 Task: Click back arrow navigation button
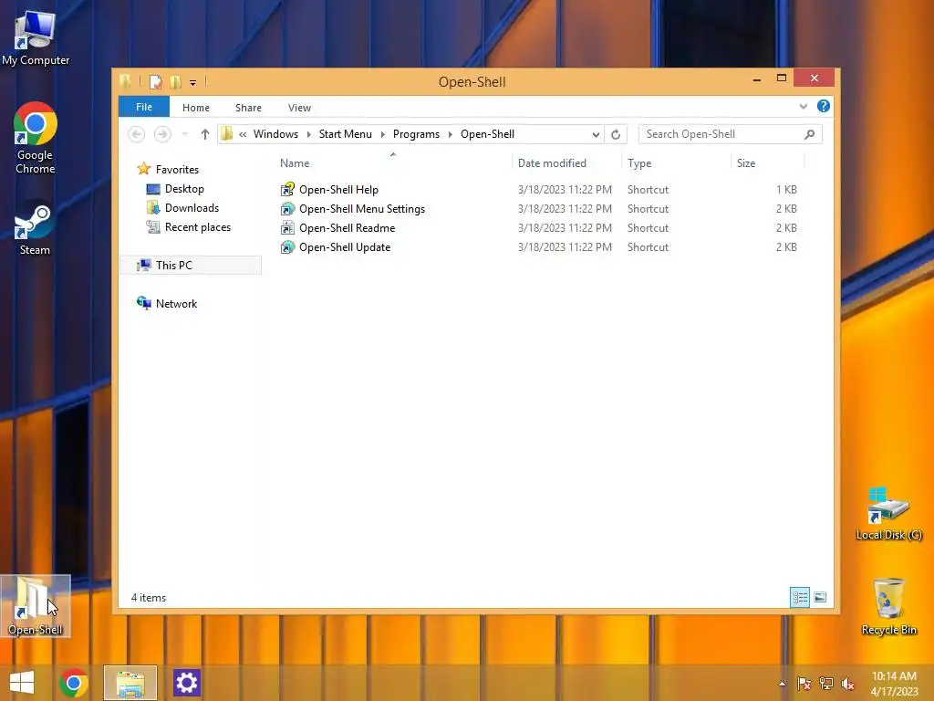tap(137, 134)
